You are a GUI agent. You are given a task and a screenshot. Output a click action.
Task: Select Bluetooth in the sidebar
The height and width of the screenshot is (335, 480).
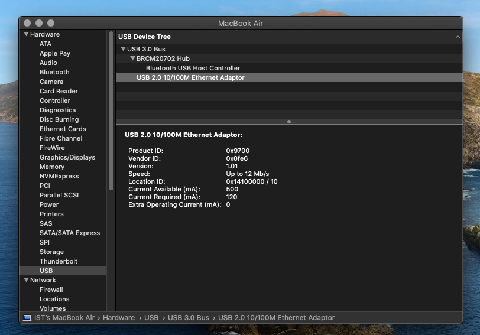click(x=54, y=72)
